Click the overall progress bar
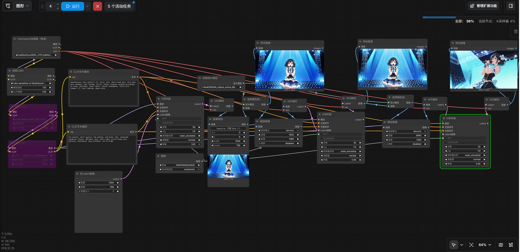 (x=469, y=17)
